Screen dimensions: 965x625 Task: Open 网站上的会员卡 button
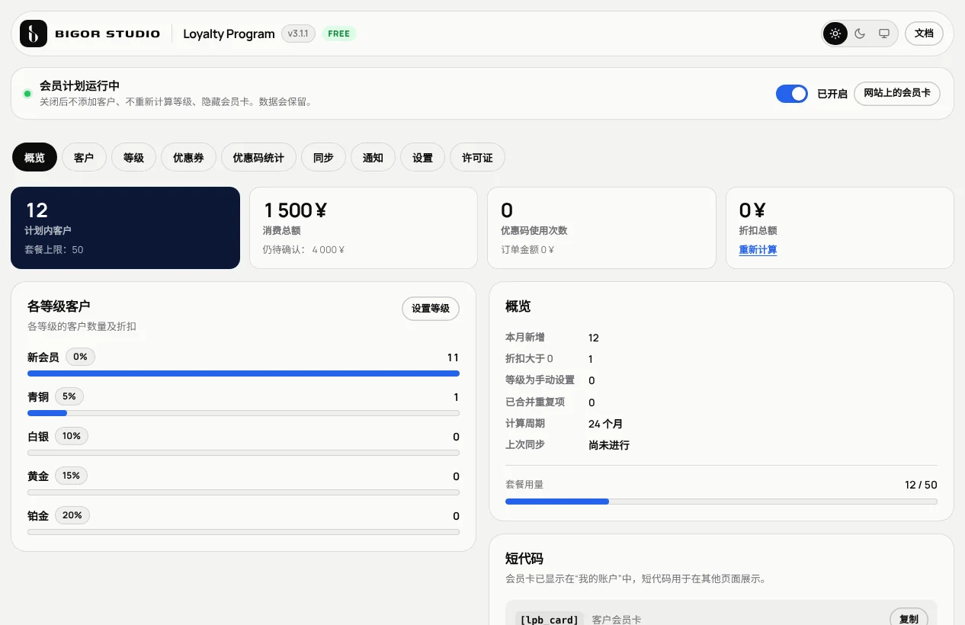tap(896, 93)
